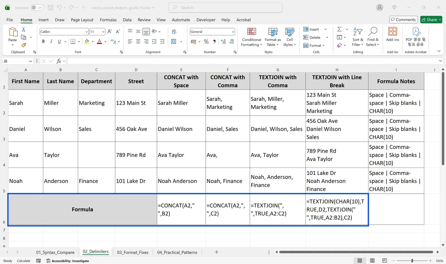Open Add-ins from the ribbon
Screen dimensions: 446x264
[x=392, y=35]
